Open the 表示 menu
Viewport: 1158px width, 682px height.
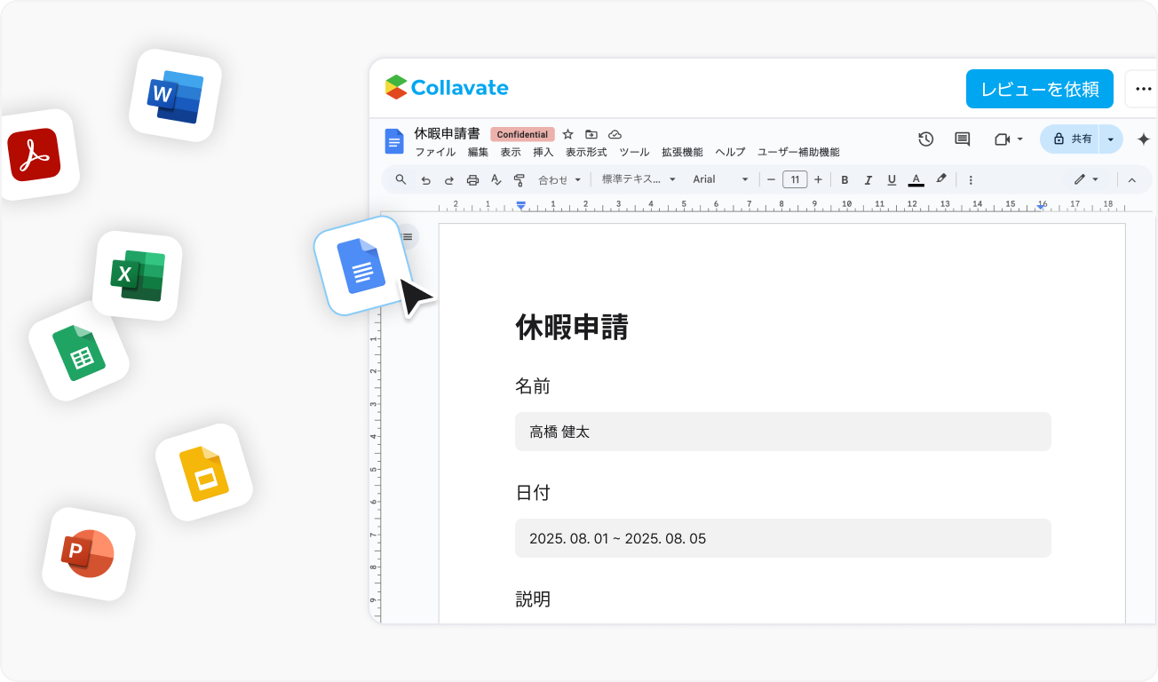click(511, 153)
